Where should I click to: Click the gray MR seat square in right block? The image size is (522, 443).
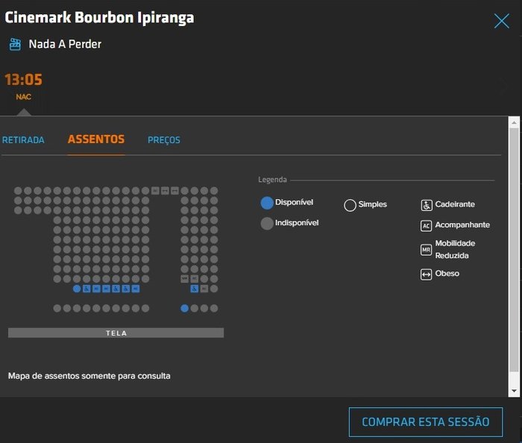click(184, 279)
